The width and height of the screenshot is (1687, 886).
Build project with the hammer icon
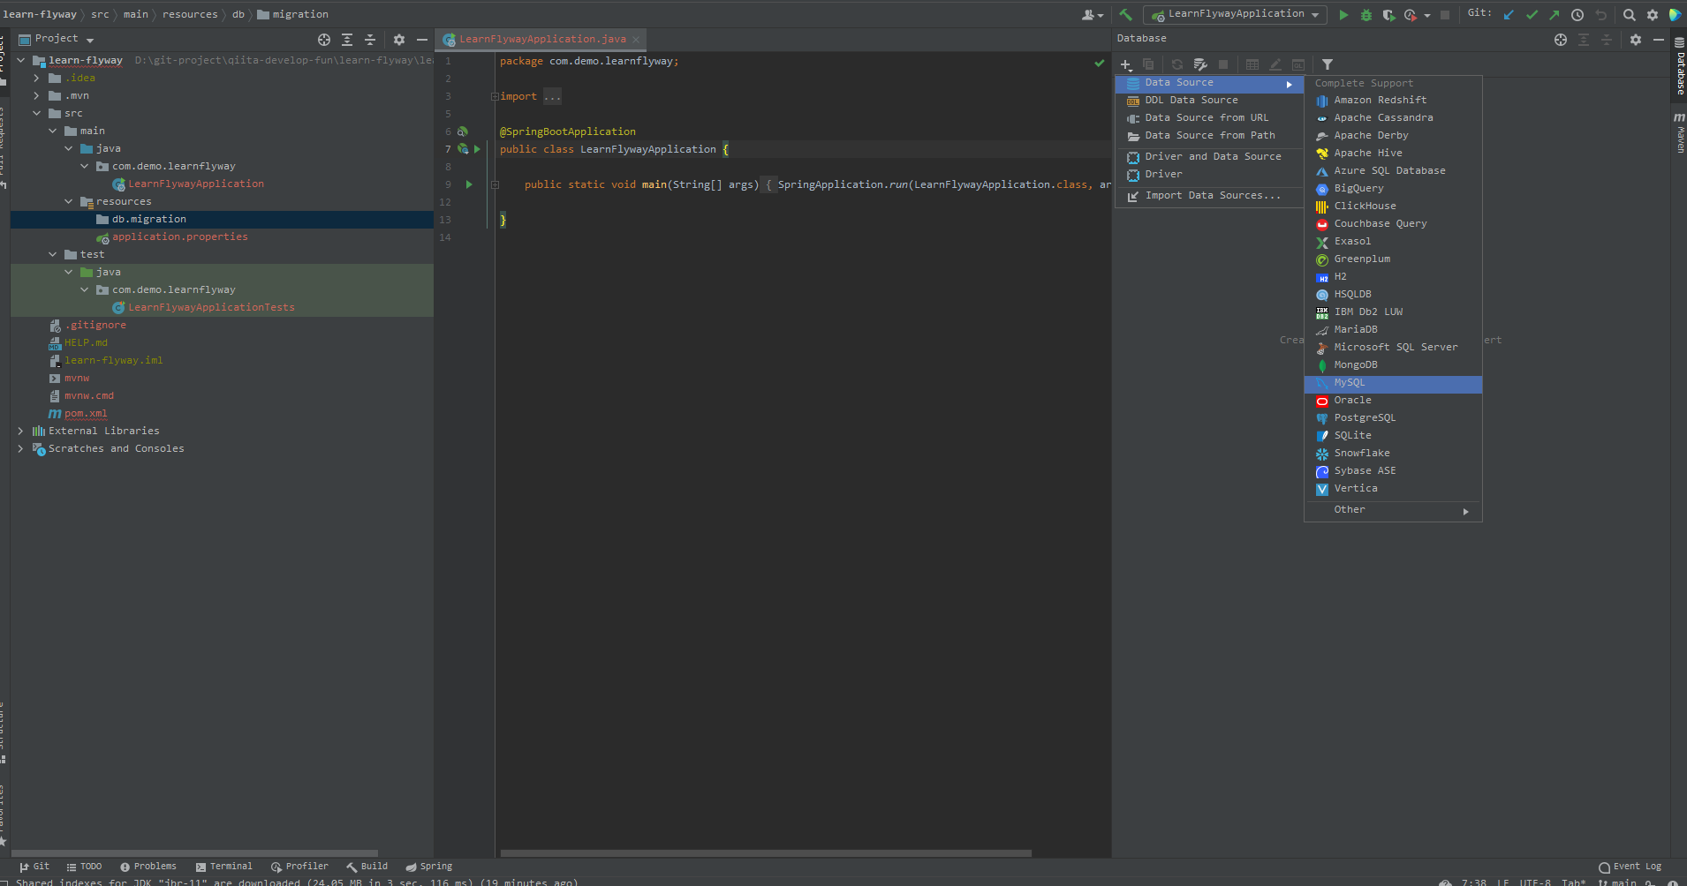pyautogui.click(x=1125, y=14)
